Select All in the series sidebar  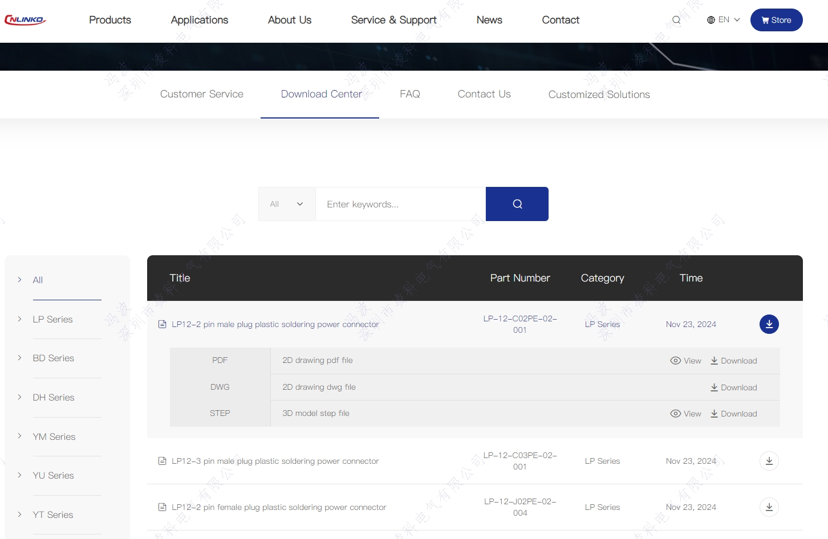tap(38, 280)
